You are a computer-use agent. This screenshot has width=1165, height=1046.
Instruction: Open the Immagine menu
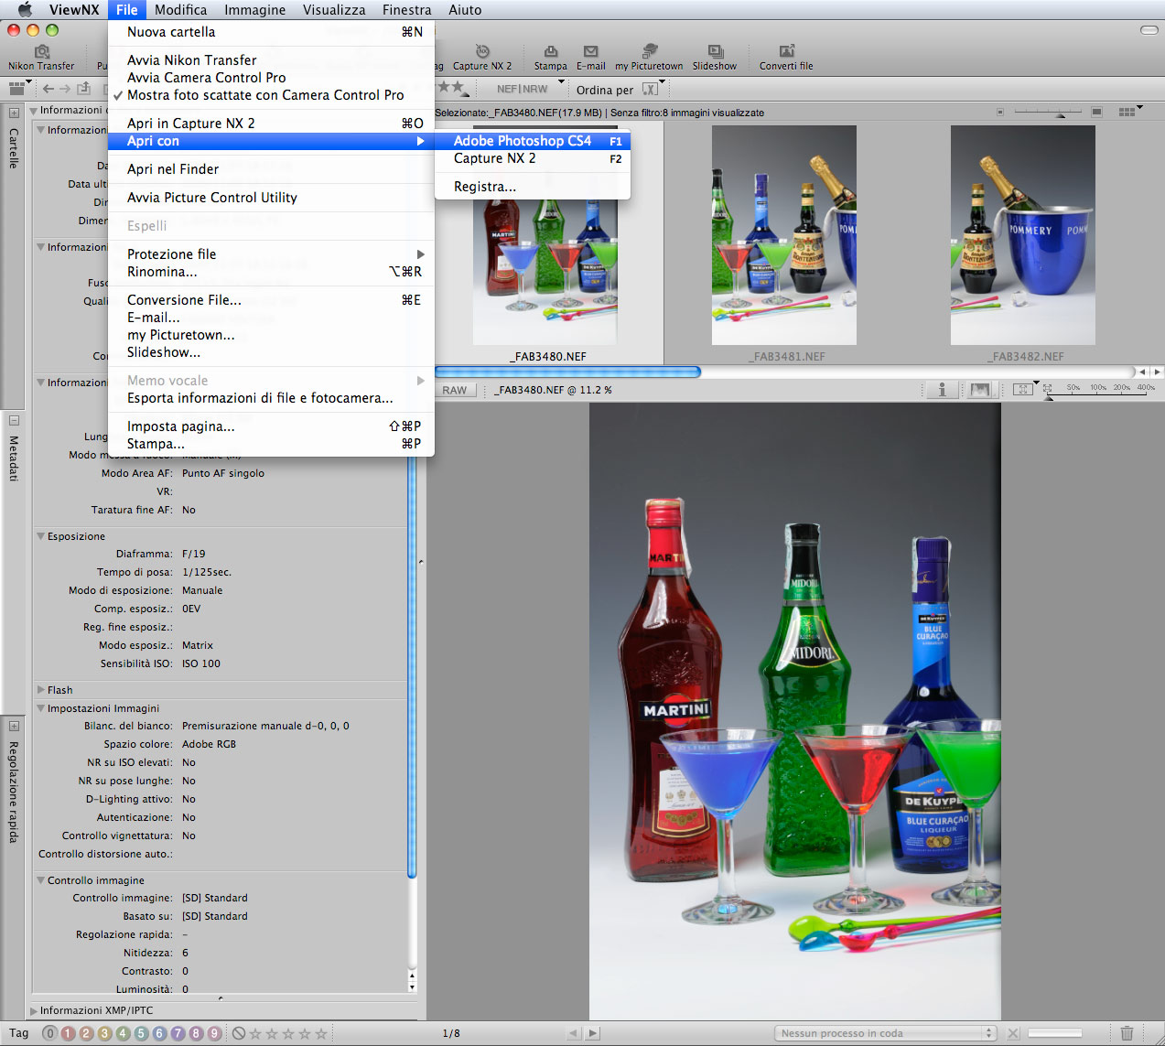pyautogui.click(x=254, y=10)
